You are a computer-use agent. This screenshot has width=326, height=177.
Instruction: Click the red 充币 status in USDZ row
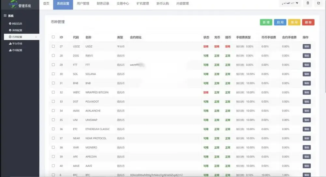tap(217, 47)
